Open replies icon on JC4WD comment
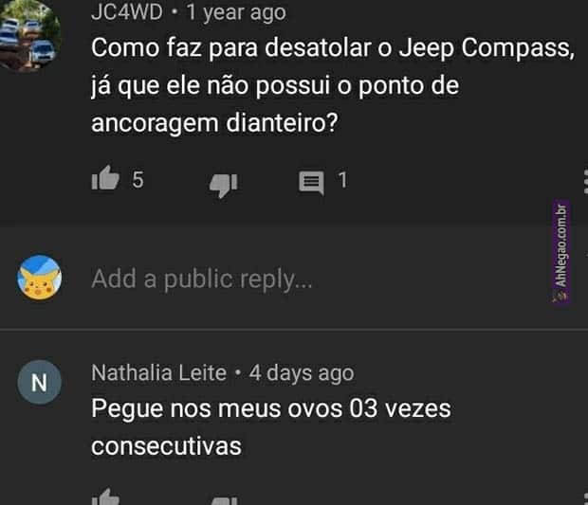This screenshot has width=588, height=505. click(311, 183)
